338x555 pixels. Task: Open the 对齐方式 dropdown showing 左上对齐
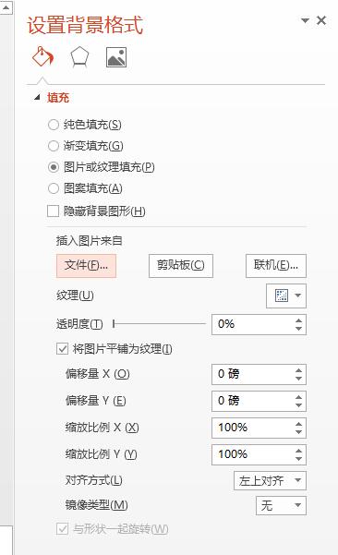(270, 480)
